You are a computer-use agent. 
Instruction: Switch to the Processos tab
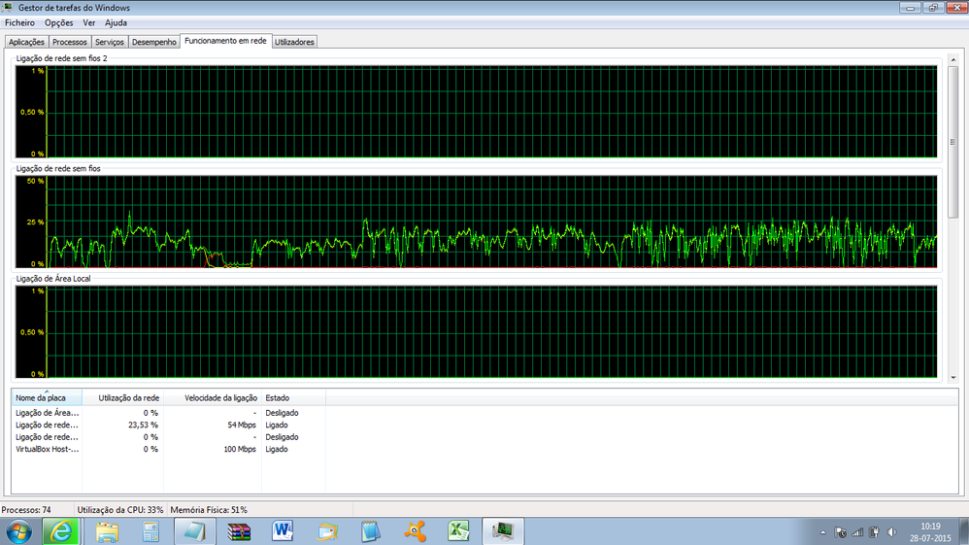click(x=70, y=42)
